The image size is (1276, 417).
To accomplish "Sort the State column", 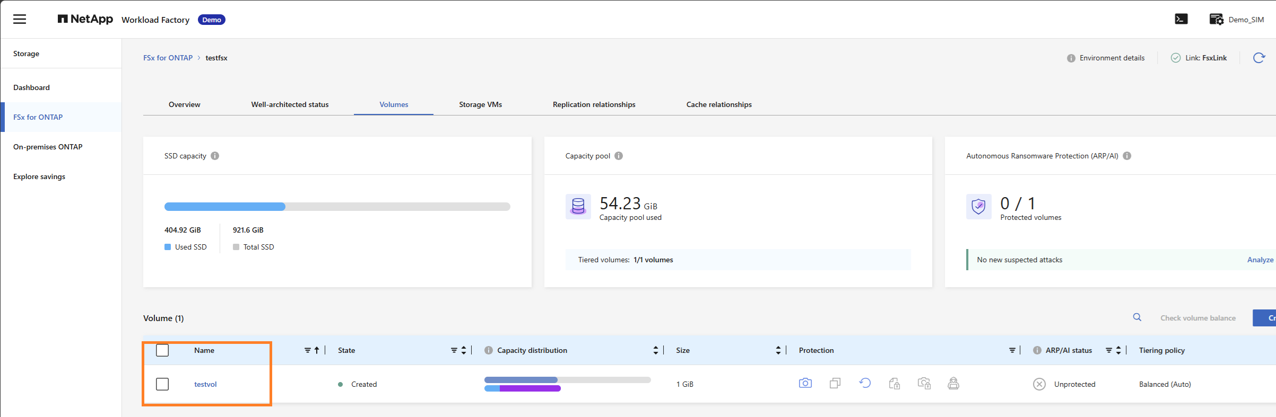I will click(x=464, y=350).
